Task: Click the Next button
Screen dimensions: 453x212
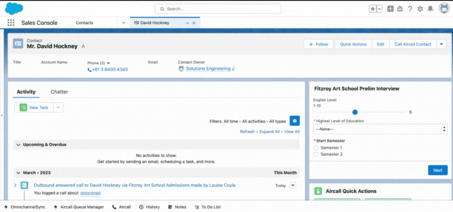Action: coord(438,170)
